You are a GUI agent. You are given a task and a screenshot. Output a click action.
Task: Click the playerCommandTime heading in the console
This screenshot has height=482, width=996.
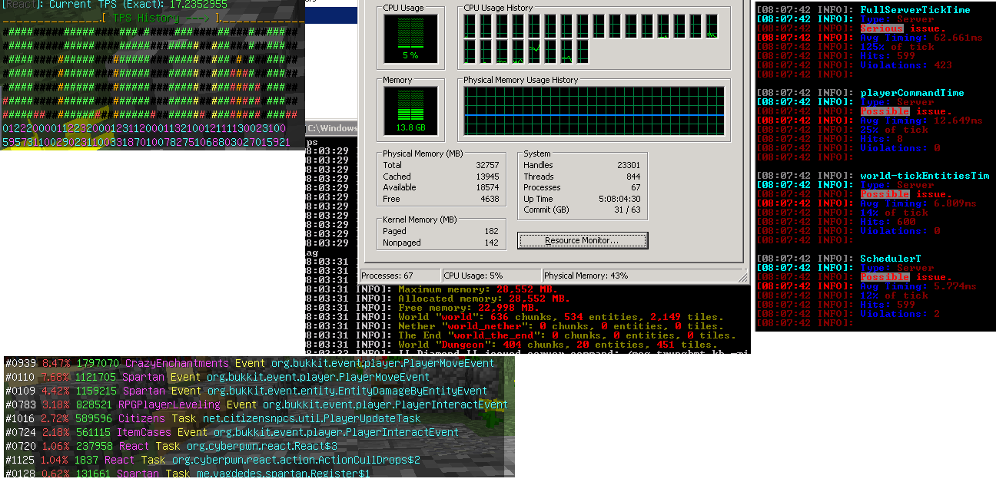[x=911, y=93]
